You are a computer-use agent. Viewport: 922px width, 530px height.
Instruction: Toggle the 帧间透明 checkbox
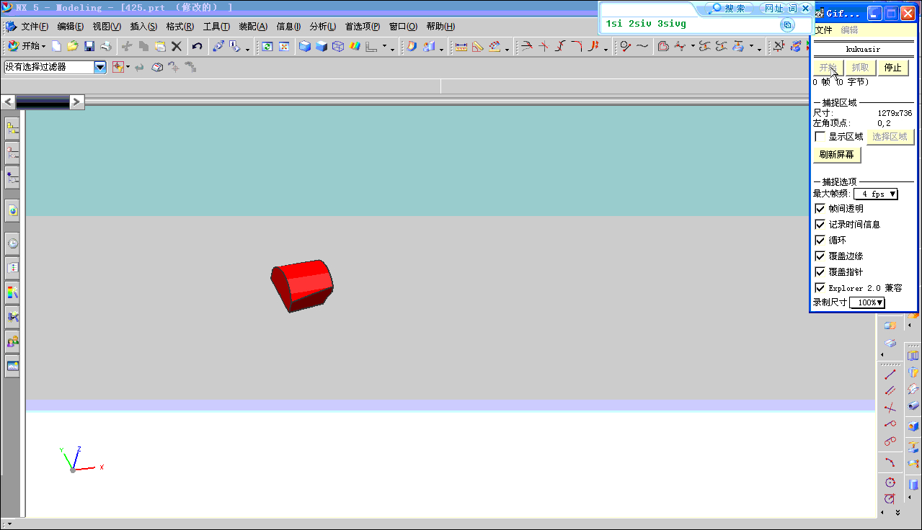[820, 208]
